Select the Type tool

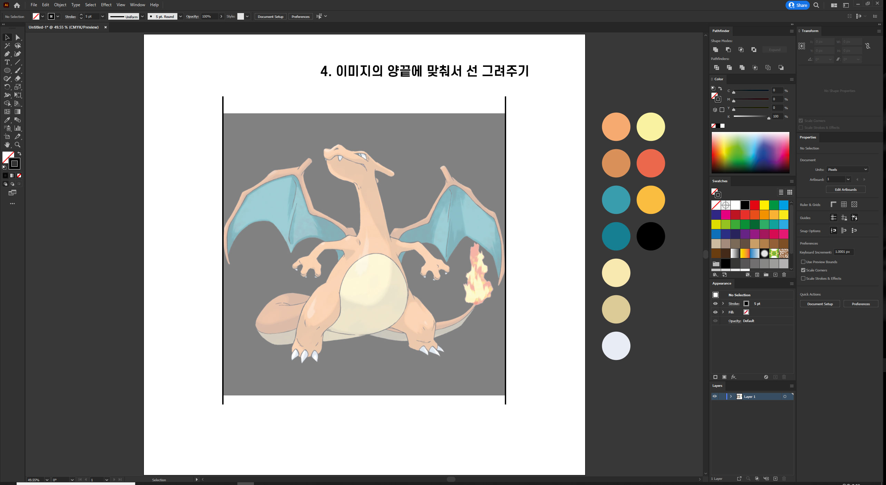[x=7, y=62]
